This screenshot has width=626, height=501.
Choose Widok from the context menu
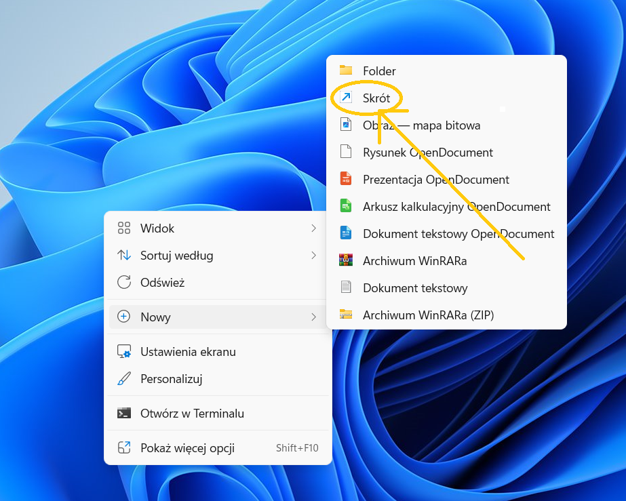[218, 228]
